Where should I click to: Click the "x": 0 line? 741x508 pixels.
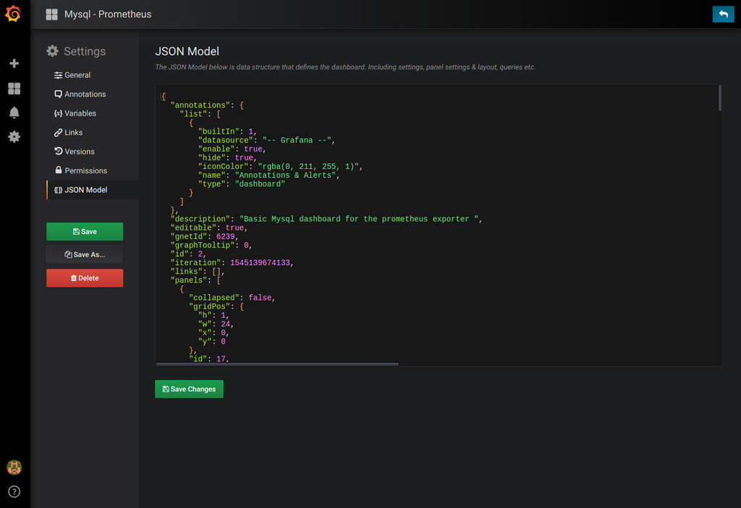[x=213, y=333]
